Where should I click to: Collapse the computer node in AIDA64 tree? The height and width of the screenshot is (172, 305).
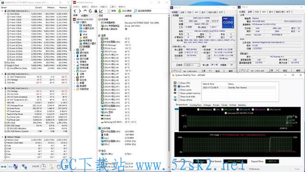(x=74, y=22)
